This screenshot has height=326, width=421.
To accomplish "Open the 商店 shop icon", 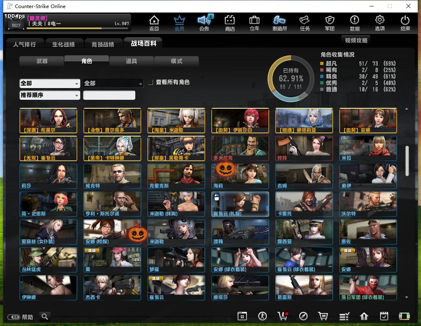I will click(x=230, y=23).
